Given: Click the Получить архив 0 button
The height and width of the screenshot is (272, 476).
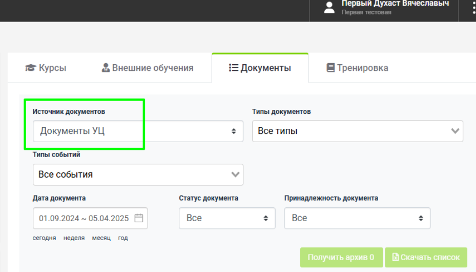Looking at the screenshot, I should click(341, 258).
